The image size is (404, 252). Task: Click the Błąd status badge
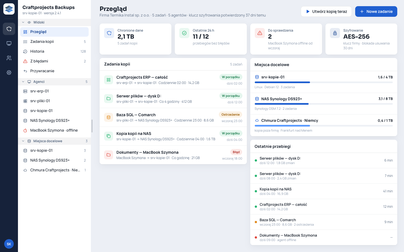point(236,152)
